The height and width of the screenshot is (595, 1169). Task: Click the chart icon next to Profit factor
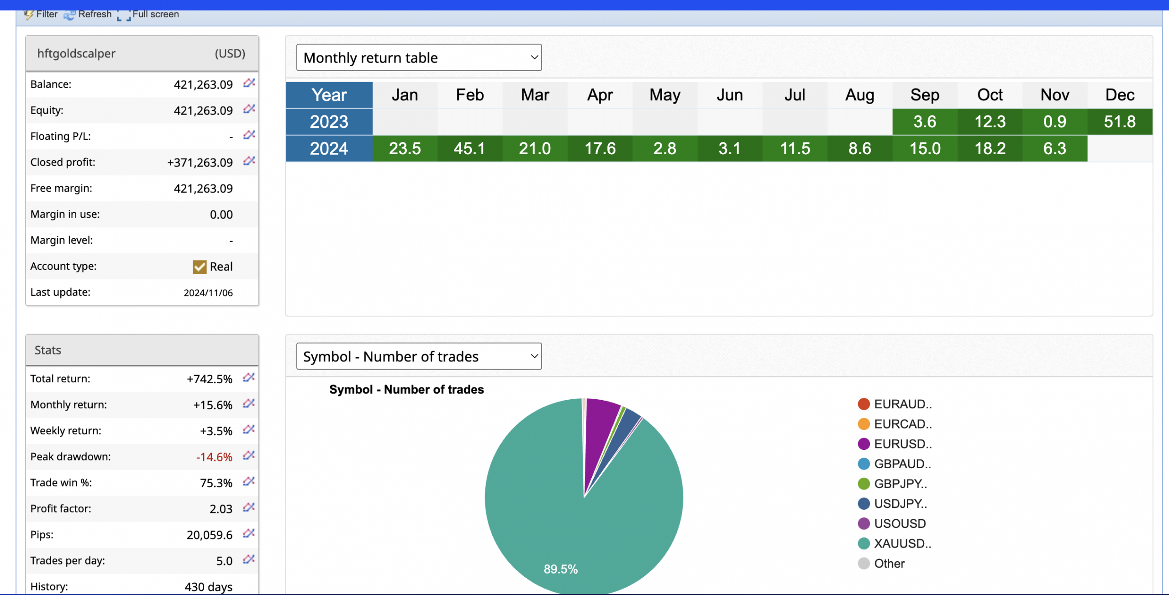click(x=249, y=507)
